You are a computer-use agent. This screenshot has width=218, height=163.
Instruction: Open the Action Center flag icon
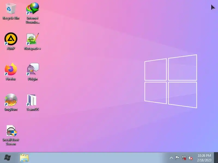(x=177, y=158)
